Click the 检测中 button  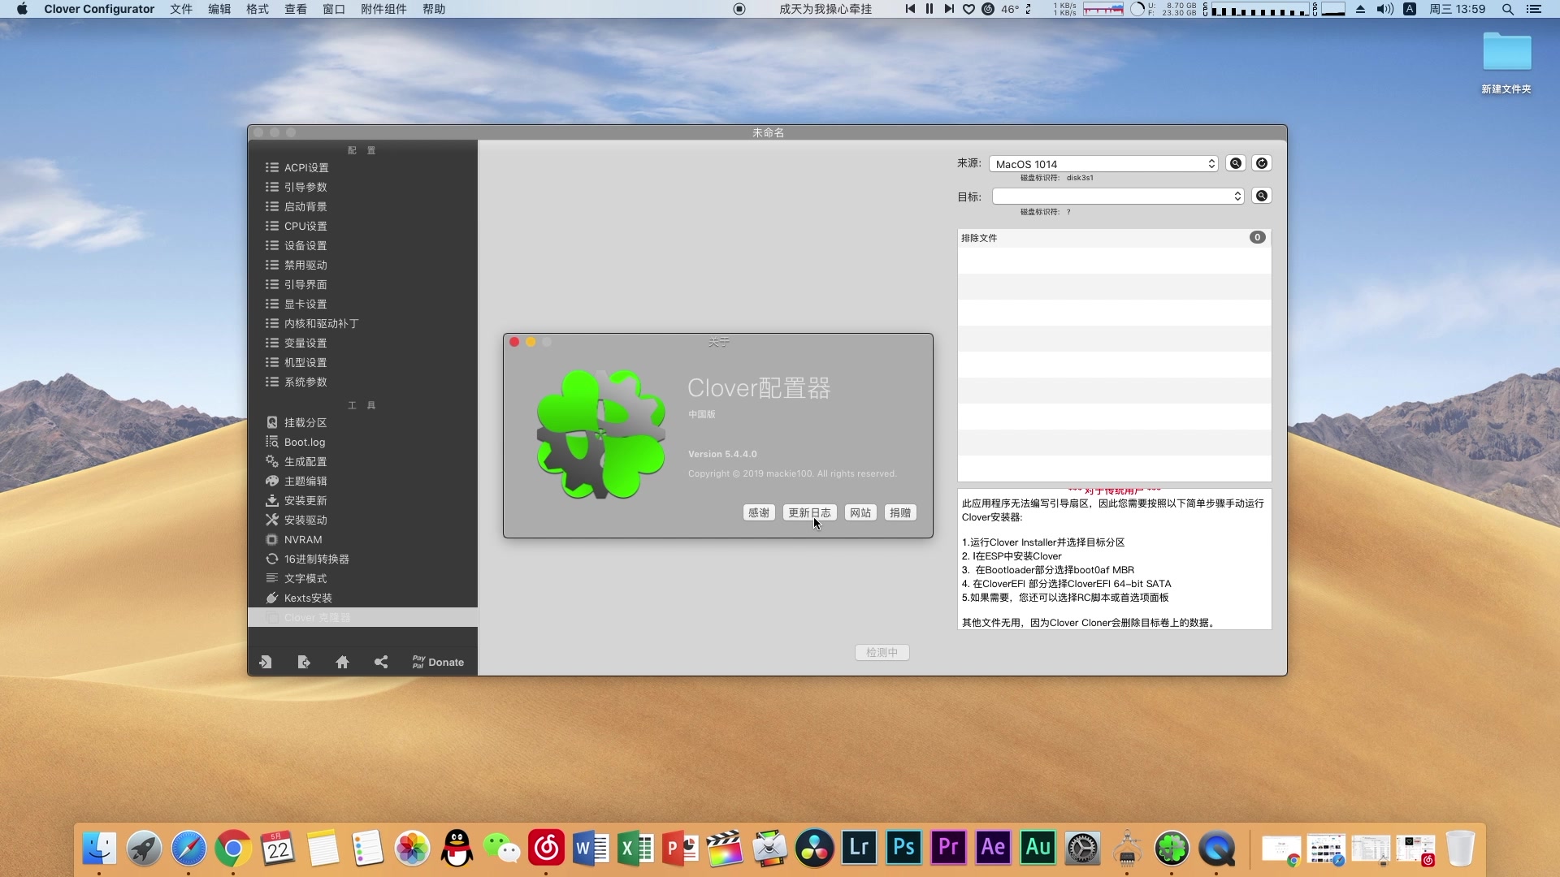pos(882,652)
